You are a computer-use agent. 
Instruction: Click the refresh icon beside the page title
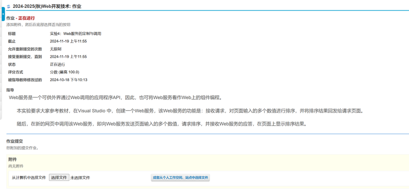click(8, 7)
